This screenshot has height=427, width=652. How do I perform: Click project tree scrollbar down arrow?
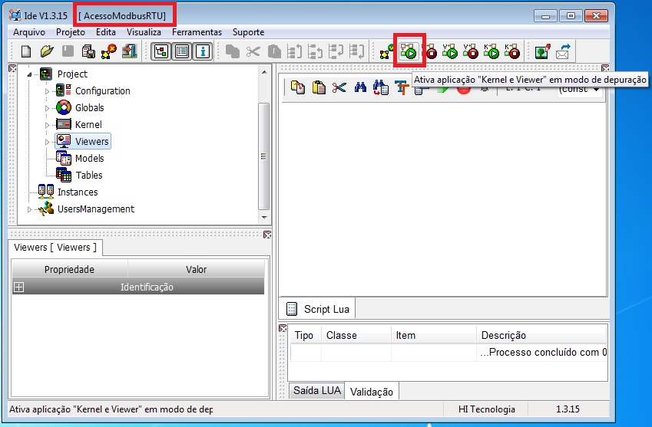pyautogui.click(x=264, y=218)
